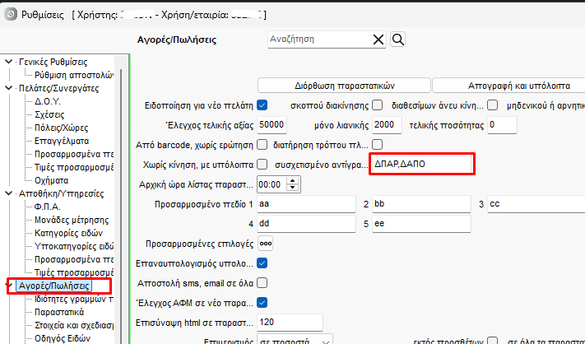This screenshot has width=585, height=344.
Task: Select Πελάτες/Συνεργάτες tree label
Action: pyautogui.click(x=59, y=88)
